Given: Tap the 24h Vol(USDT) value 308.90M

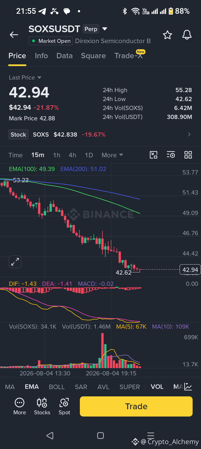Looking at the screenshot, I should 180,117.
